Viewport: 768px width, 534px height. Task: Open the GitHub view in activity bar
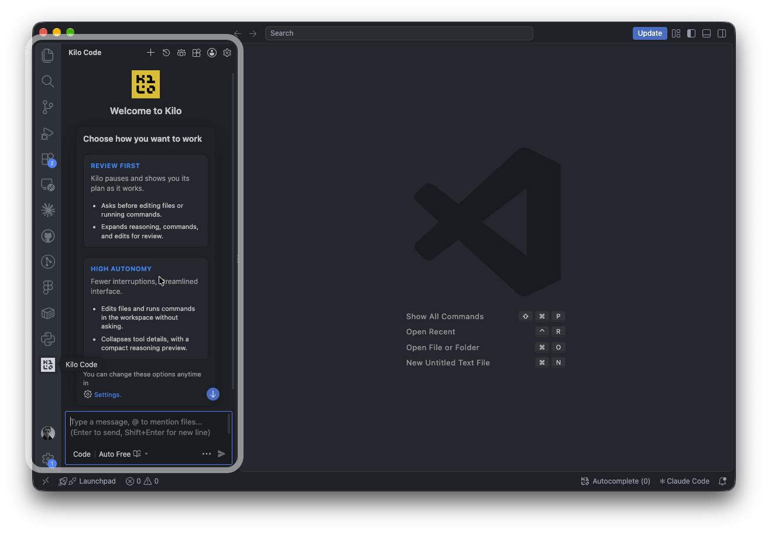point(48,236)
